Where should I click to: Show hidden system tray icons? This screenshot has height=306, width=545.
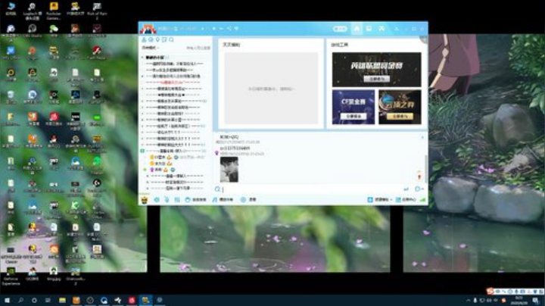[469, 301]
